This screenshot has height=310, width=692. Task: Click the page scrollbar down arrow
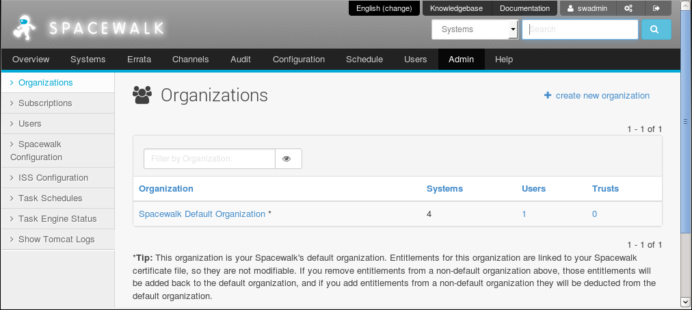[685, 302]
